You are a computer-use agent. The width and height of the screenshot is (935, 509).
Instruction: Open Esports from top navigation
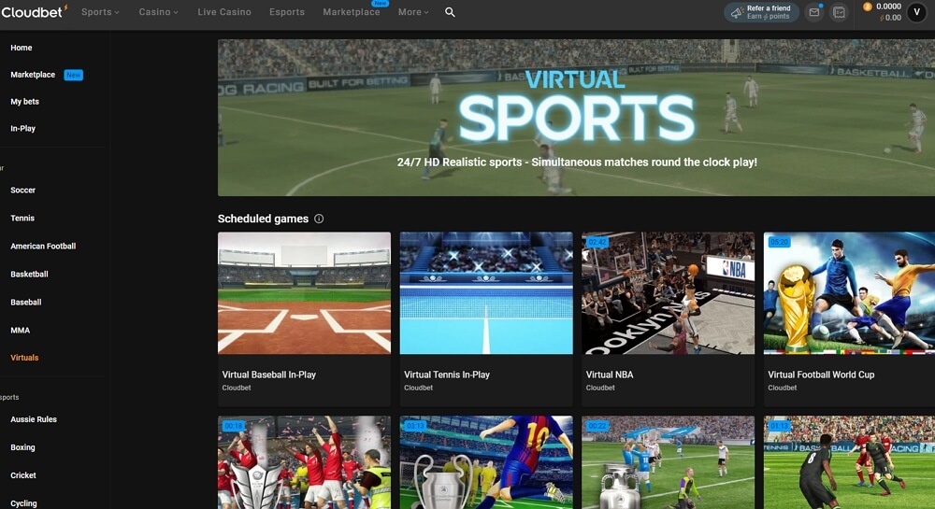pos(287,12)
